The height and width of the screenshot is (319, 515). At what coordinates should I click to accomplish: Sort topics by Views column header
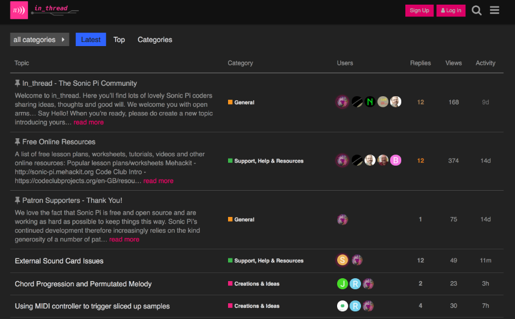pos(453,63)
